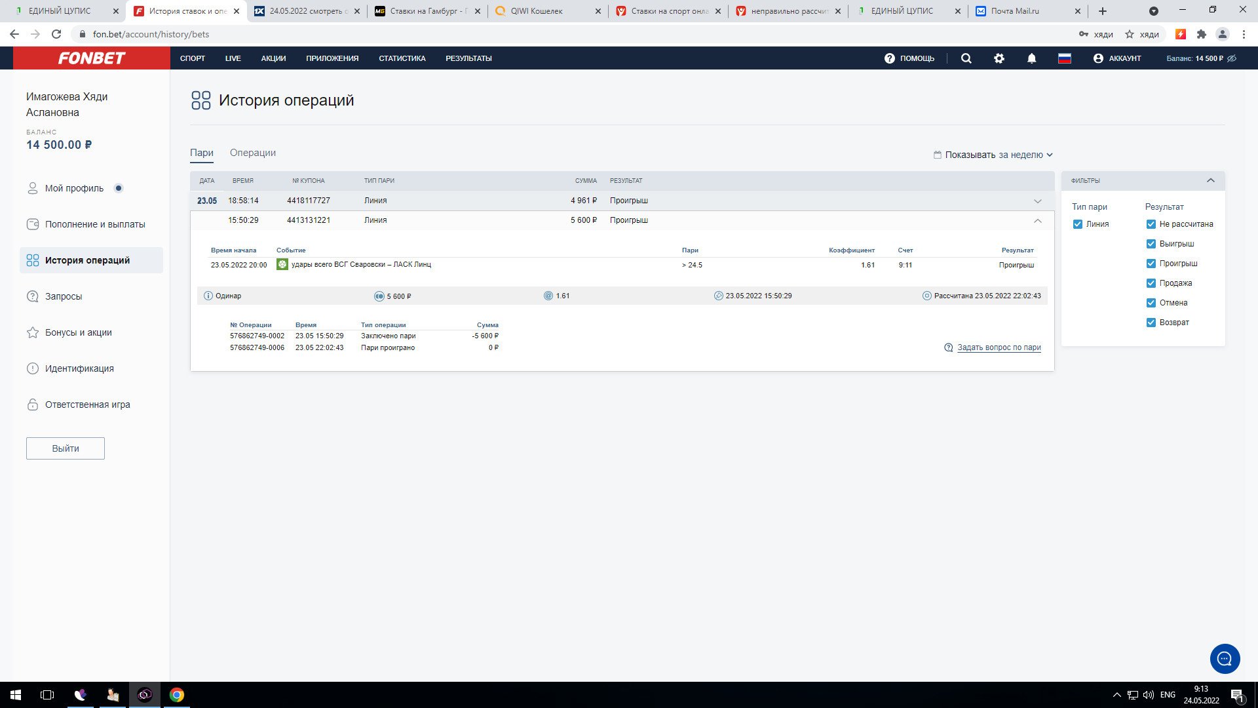Expand coupon 4418117727 row
Screen dimensions: 1258x708
click(1037, 201)
